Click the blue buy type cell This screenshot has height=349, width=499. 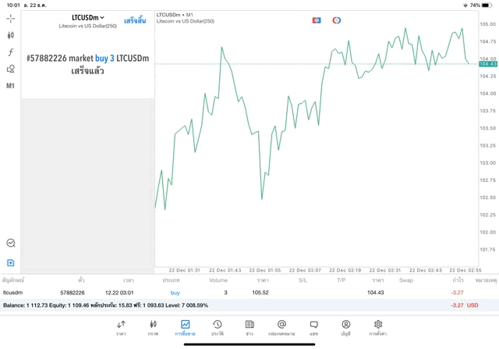(175, 293)
